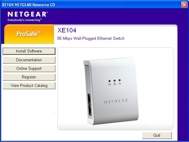The width and height of the screenshot is (189, 142).
Task: Click the Everybody's connecting tagline
Action: click(x=24, y=20)
